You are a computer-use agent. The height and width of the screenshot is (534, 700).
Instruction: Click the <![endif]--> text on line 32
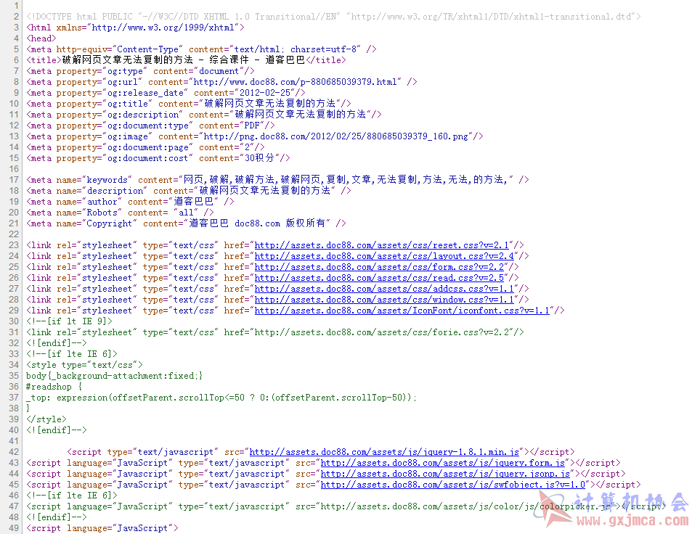point(56,343)
